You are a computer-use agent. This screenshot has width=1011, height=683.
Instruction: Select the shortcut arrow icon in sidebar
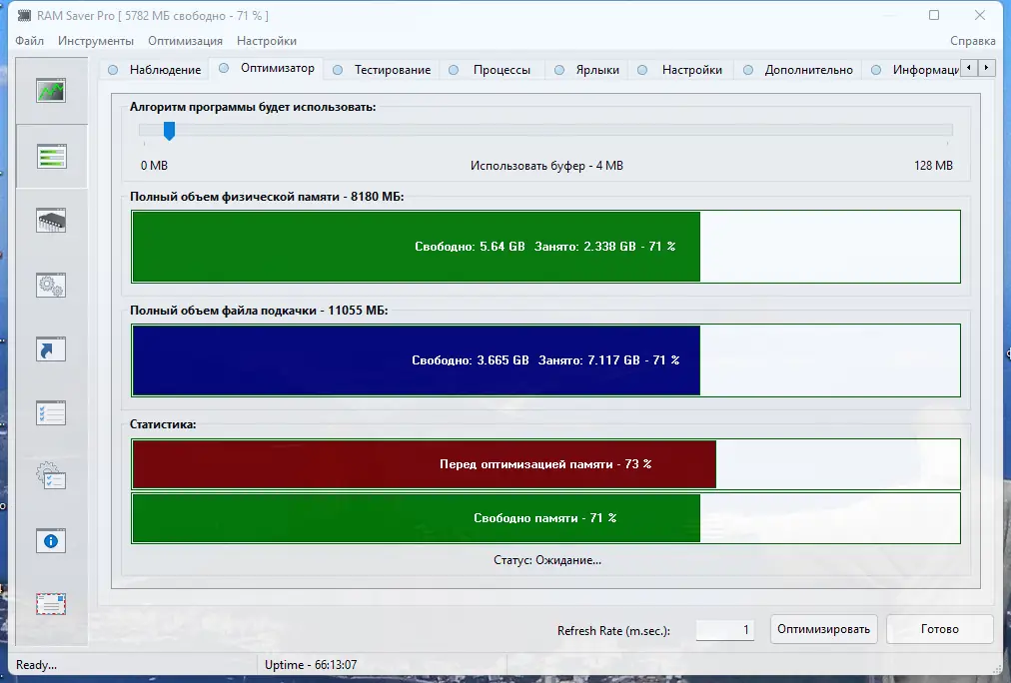[52, 348]
